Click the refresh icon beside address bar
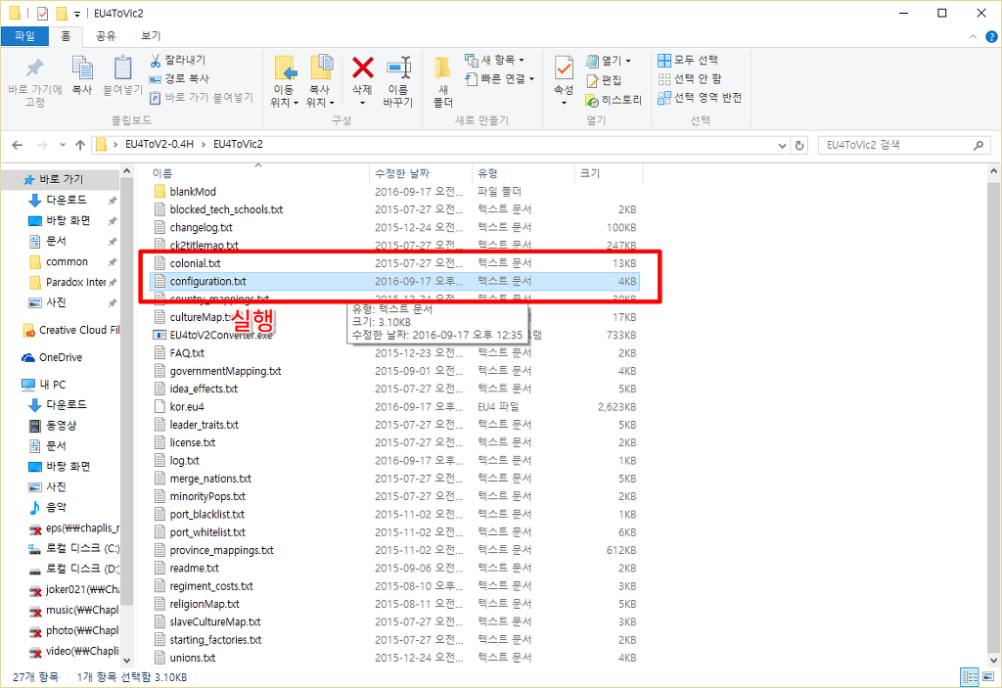Image resolution: width=1002 pixels, height=688 pixels. 799,145
